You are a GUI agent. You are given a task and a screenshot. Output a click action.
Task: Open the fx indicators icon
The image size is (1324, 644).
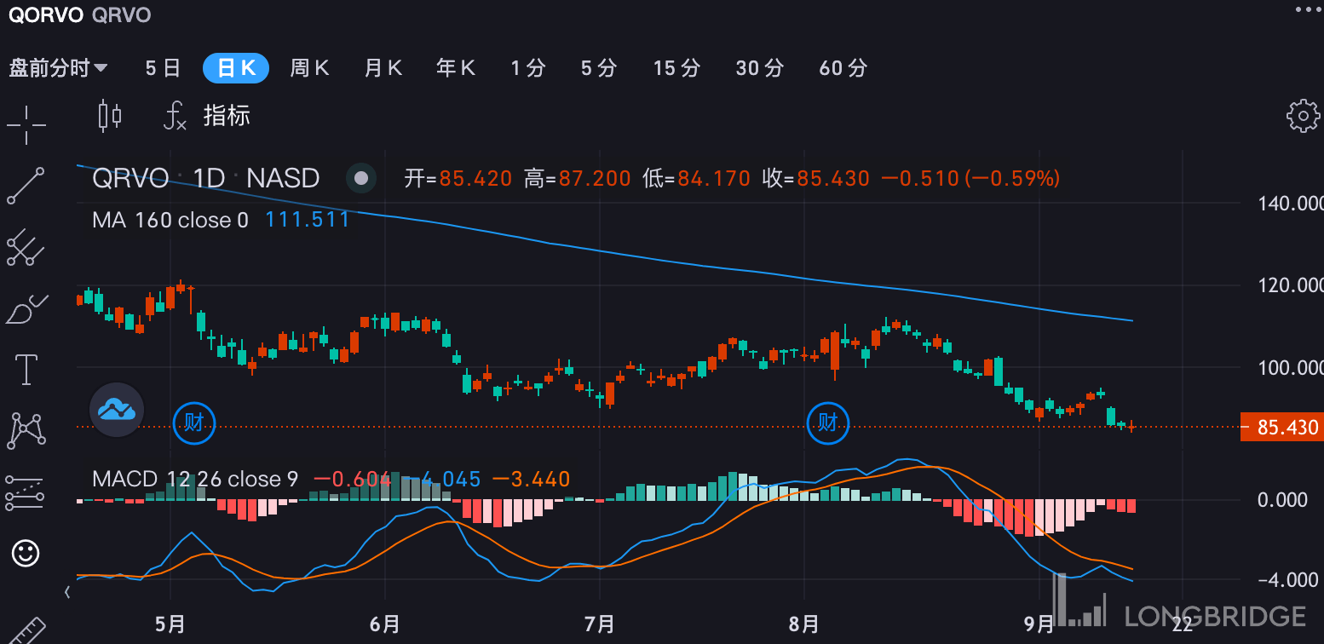[175, 115]
